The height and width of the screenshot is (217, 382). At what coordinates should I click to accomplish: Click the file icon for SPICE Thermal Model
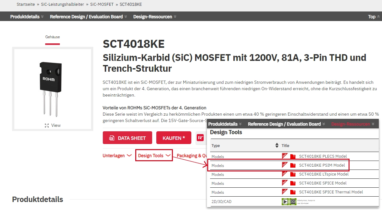pyautogui.click(x=293, y=192)
